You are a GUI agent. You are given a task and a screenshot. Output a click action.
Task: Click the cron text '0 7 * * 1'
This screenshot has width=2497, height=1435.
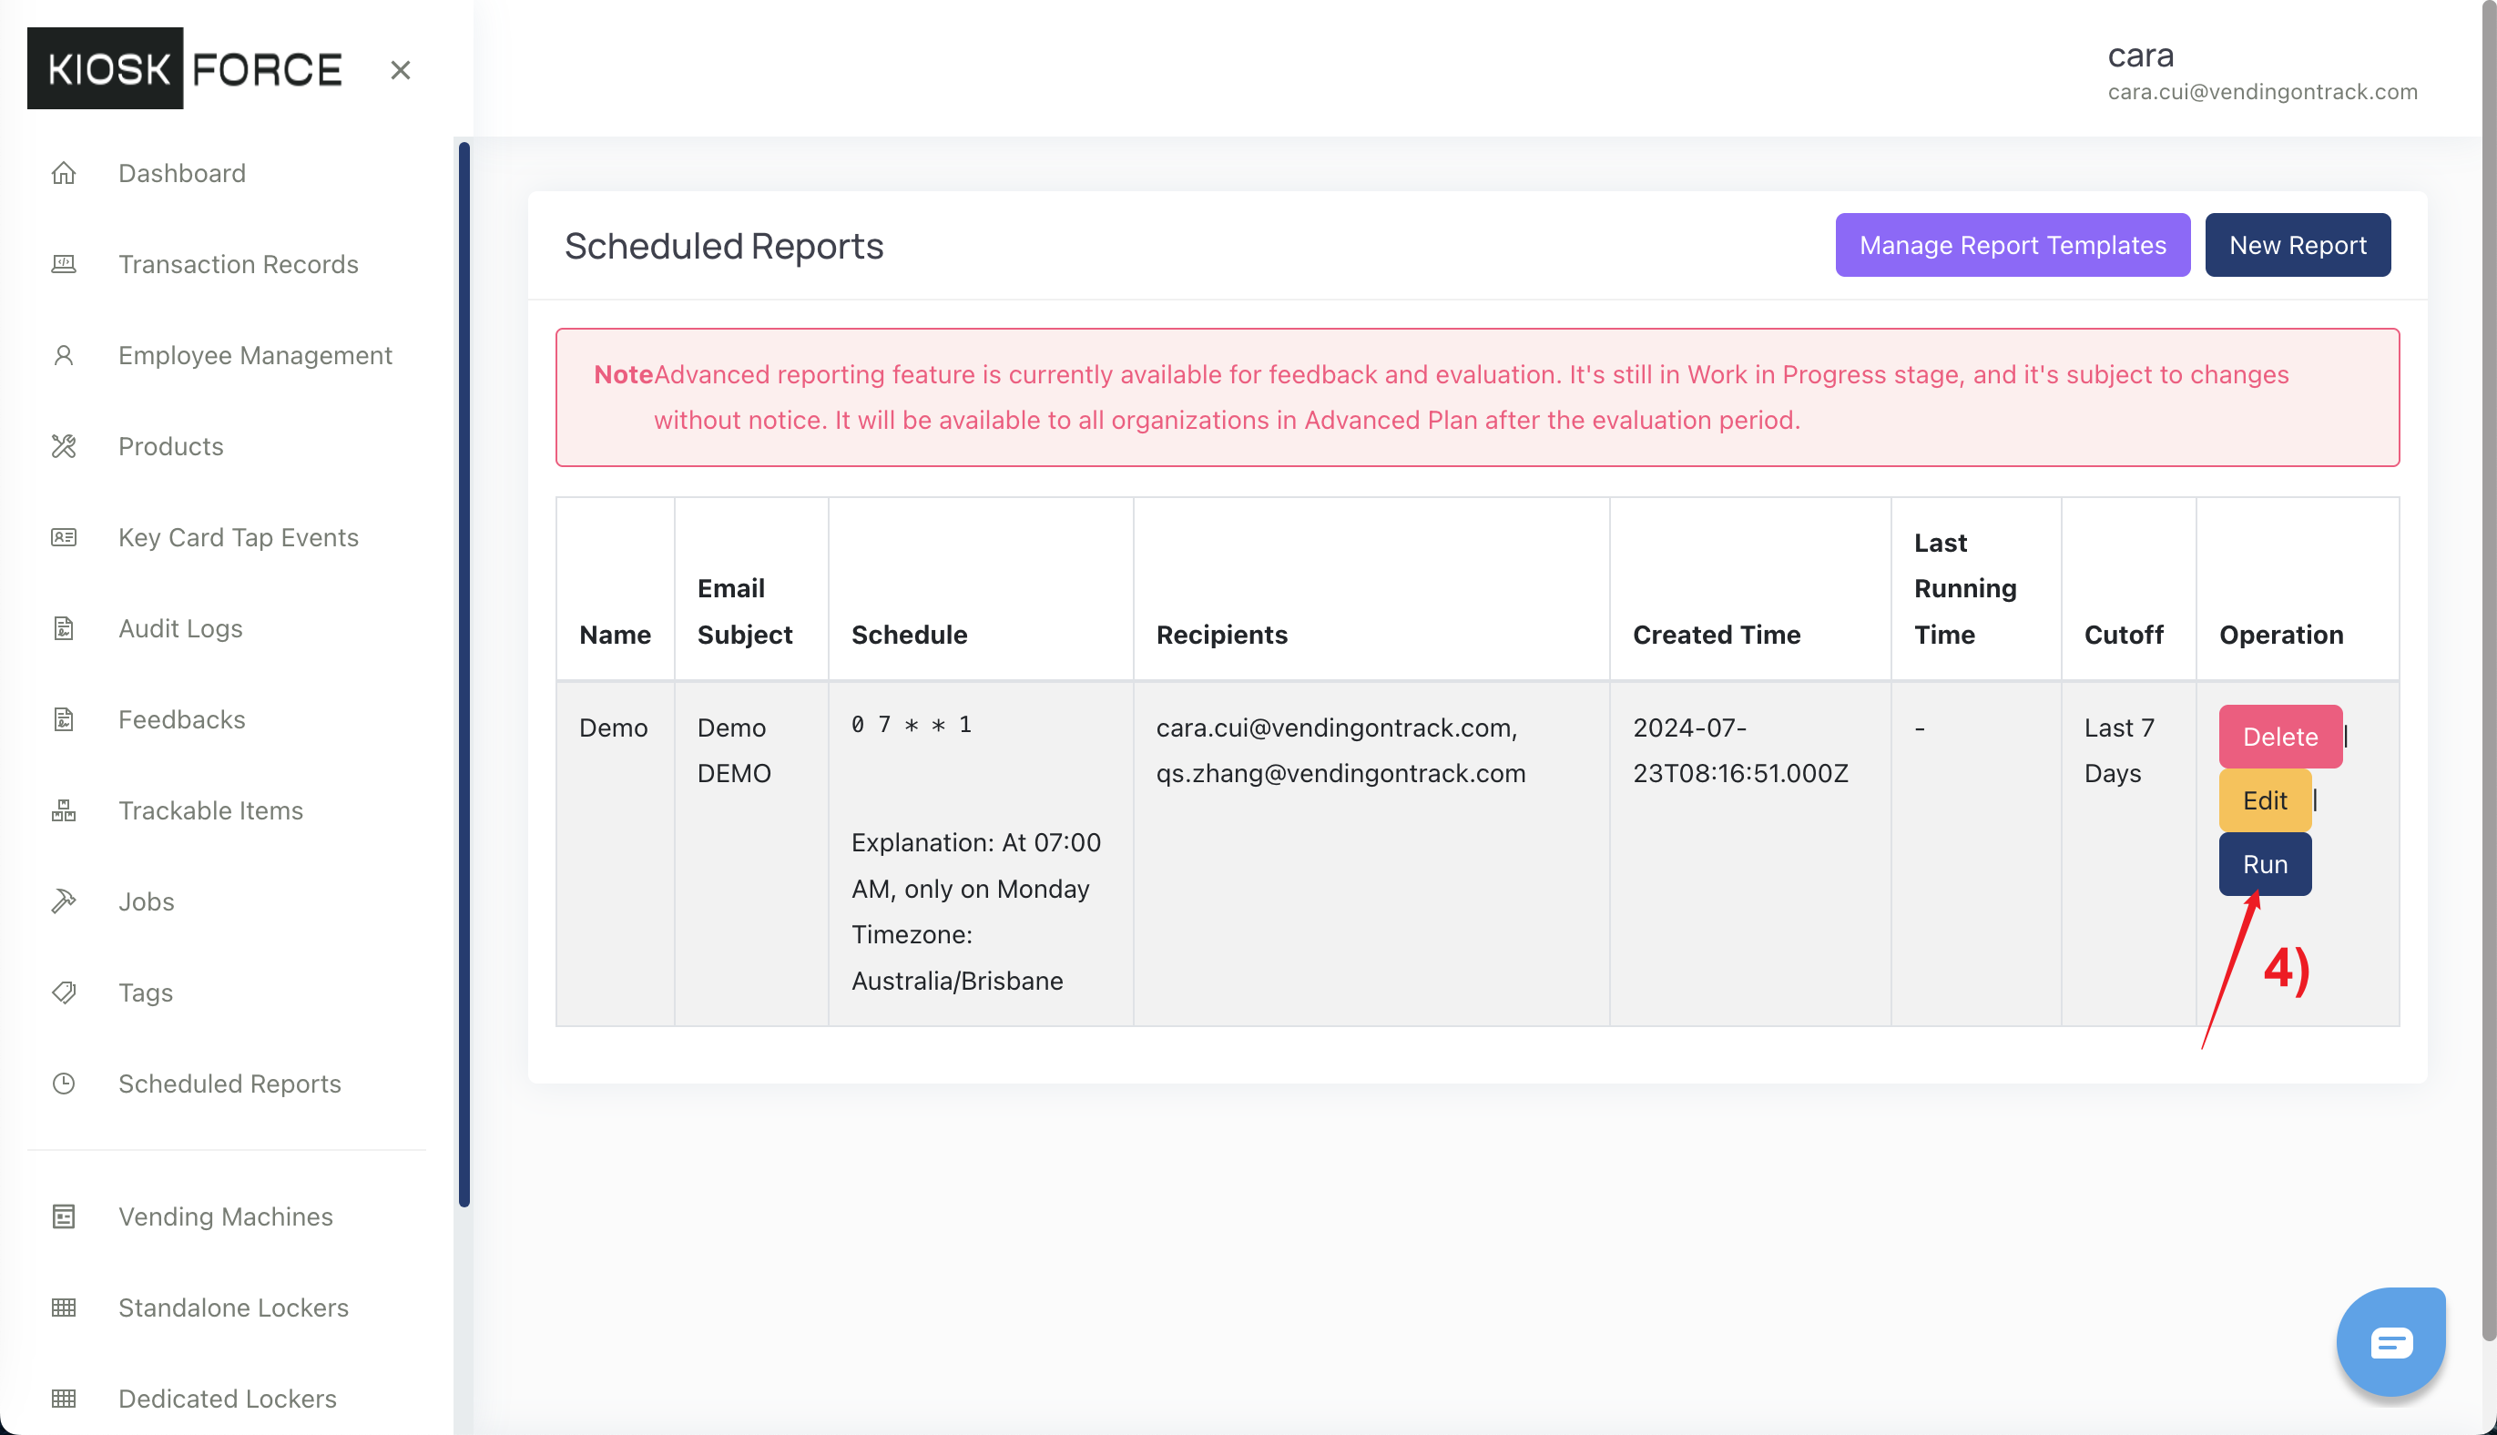coord(911,725)
